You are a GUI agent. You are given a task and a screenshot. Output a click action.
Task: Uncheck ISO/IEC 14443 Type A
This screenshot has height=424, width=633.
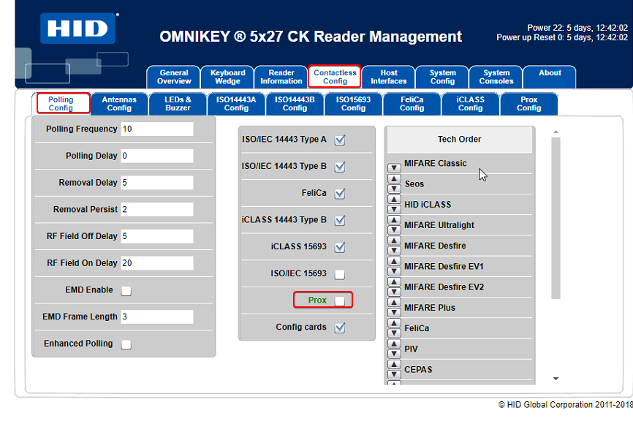point(340,140)
